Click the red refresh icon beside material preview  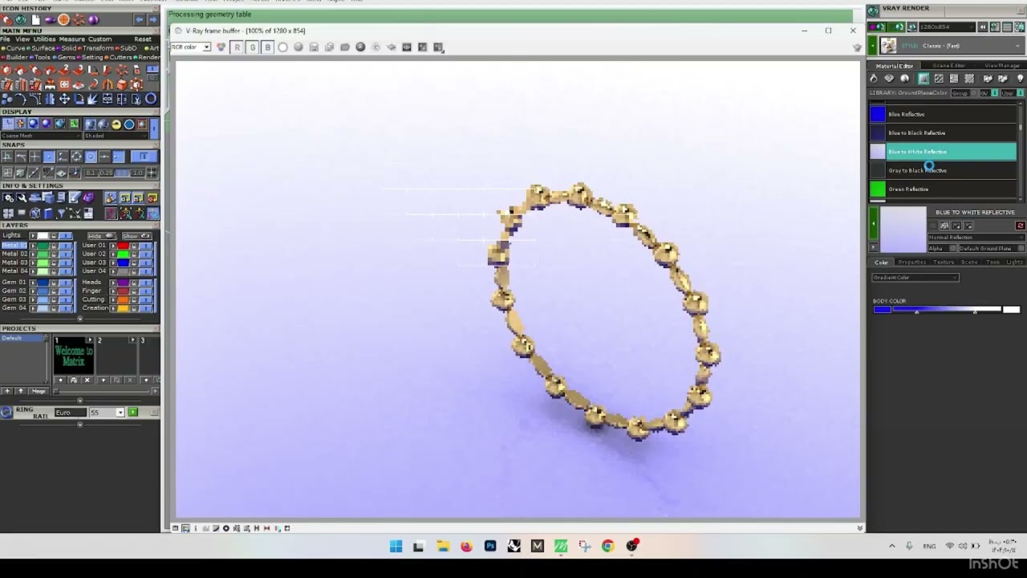(1020, 226)
